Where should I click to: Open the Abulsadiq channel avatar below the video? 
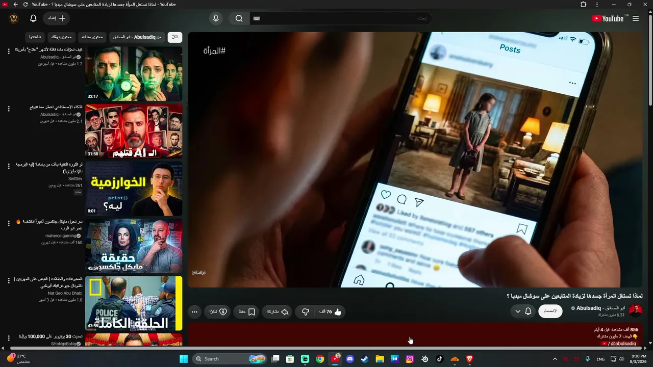click(636, 310)
